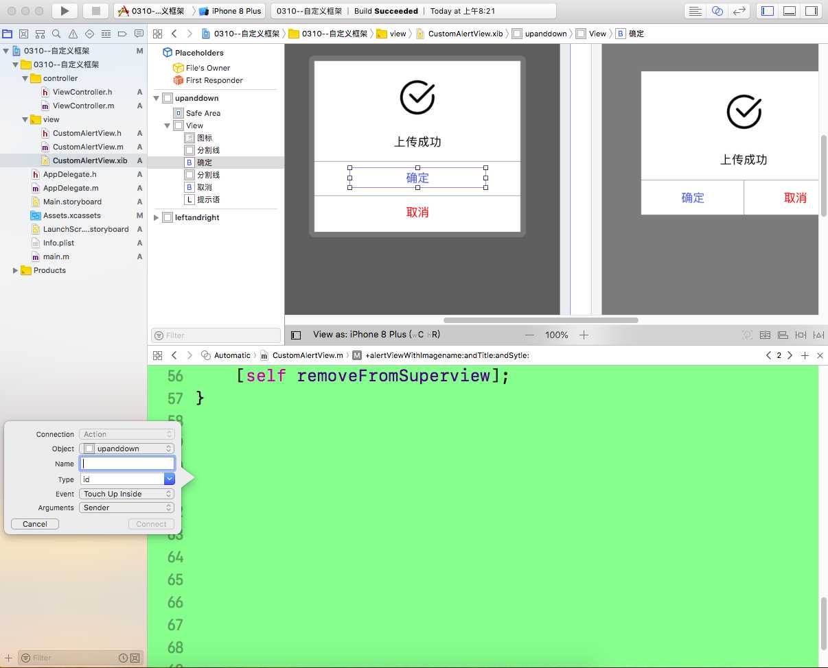Collapse the view group in navigator
The width and height of the screenshot is (828, 668).
point(25,119)
